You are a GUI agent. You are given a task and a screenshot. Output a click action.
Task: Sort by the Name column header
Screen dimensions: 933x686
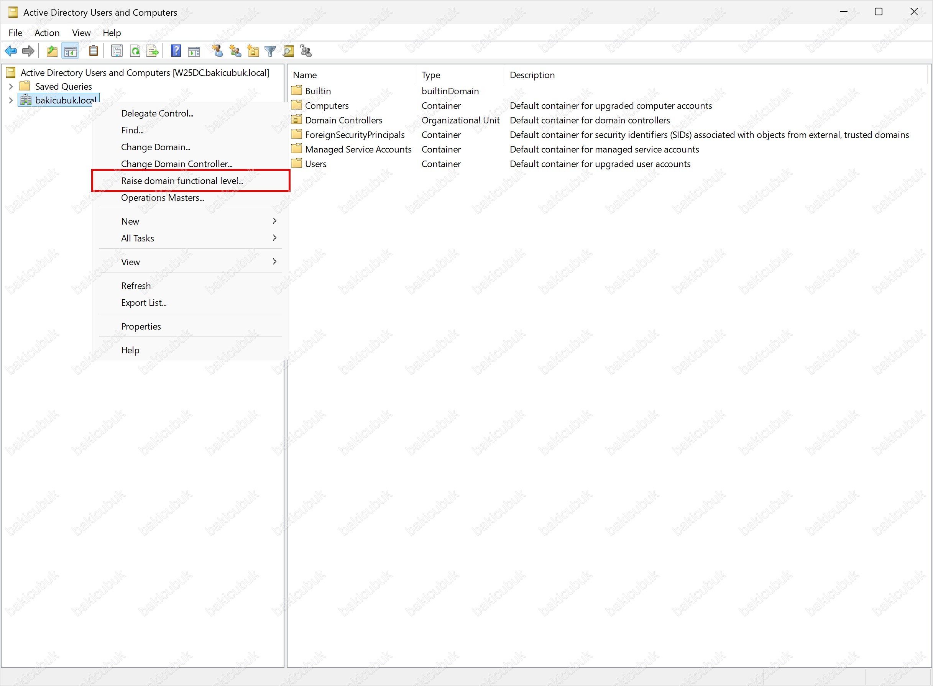click(353, 75)
